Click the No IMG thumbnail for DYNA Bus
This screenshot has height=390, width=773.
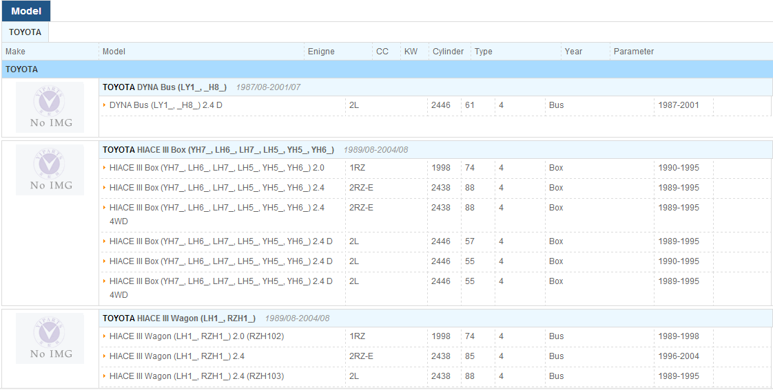(50, 107)
